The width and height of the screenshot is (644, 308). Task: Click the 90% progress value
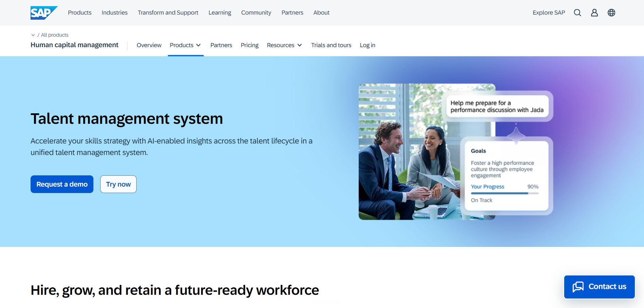tap(533, 187)
